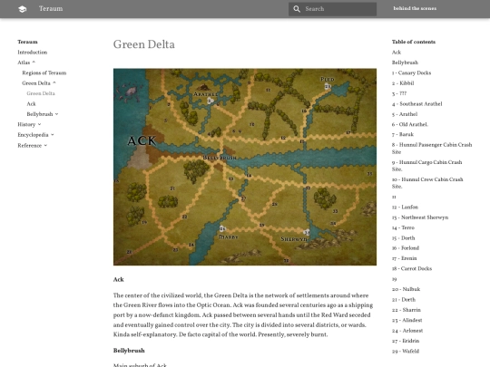This screenshot has height=367, width=490.
Task: Select the active Green Delta page link
Action: pyautogui.click(x=41, y=93)
